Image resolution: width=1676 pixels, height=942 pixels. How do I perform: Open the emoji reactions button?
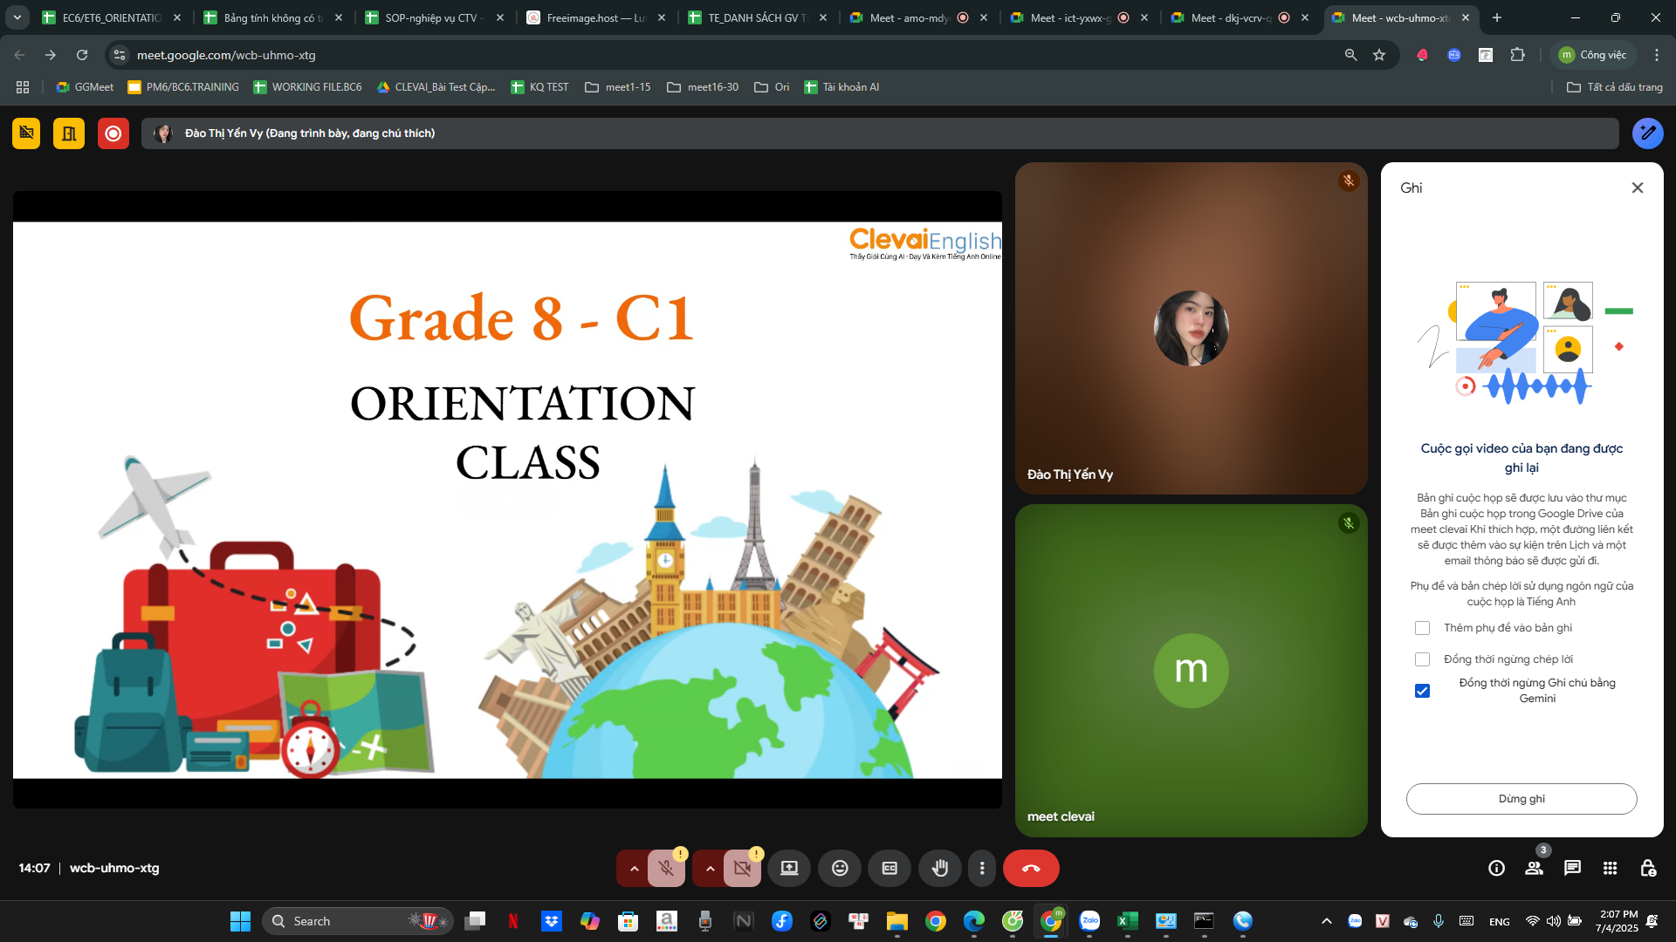[840, 868]
